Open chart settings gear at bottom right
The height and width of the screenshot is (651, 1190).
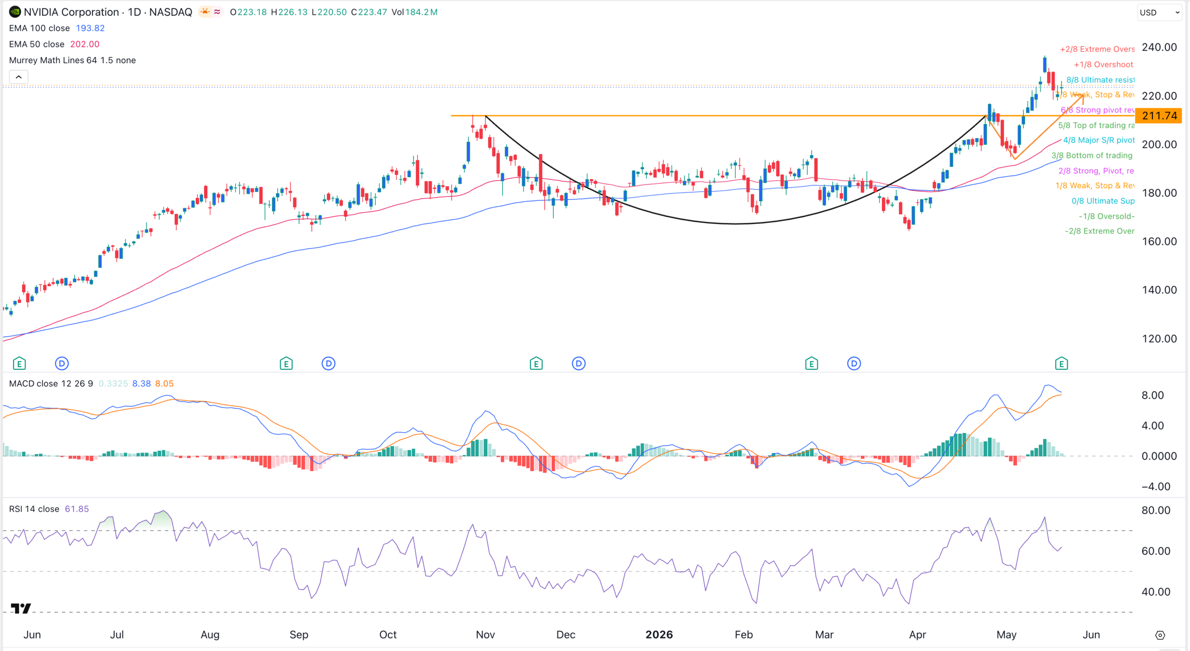click(x=1160, y=635)
